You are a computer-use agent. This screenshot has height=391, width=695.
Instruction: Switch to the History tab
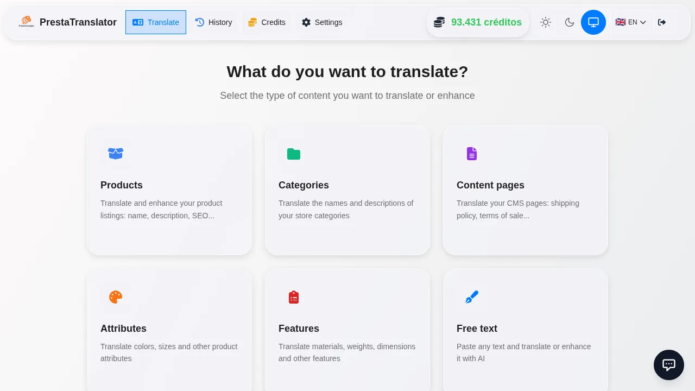click(x=214, y=22)
